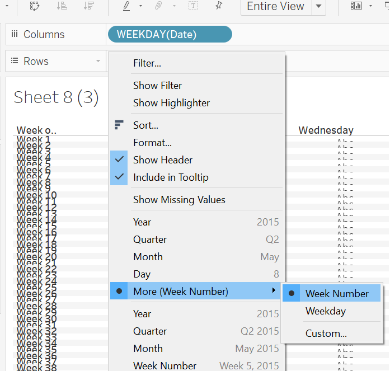Click the swap rows and columns icon
The width and height of the screenshot is (390, 371).
coord(35,6)
